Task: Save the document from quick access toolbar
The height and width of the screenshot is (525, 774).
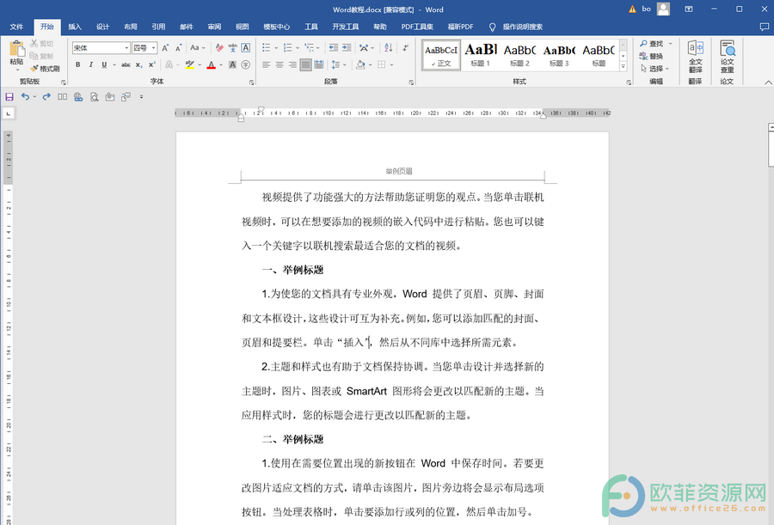Action: tap(9, 97)
